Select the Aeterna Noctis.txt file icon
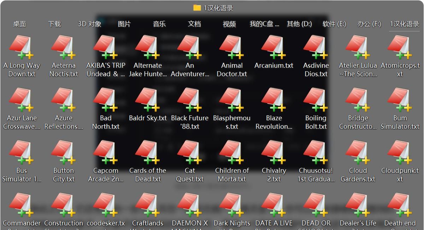 pos(64,47)
